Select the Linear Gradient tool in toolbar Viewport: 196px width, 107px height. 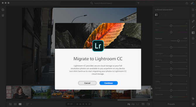tap(193, 33)
